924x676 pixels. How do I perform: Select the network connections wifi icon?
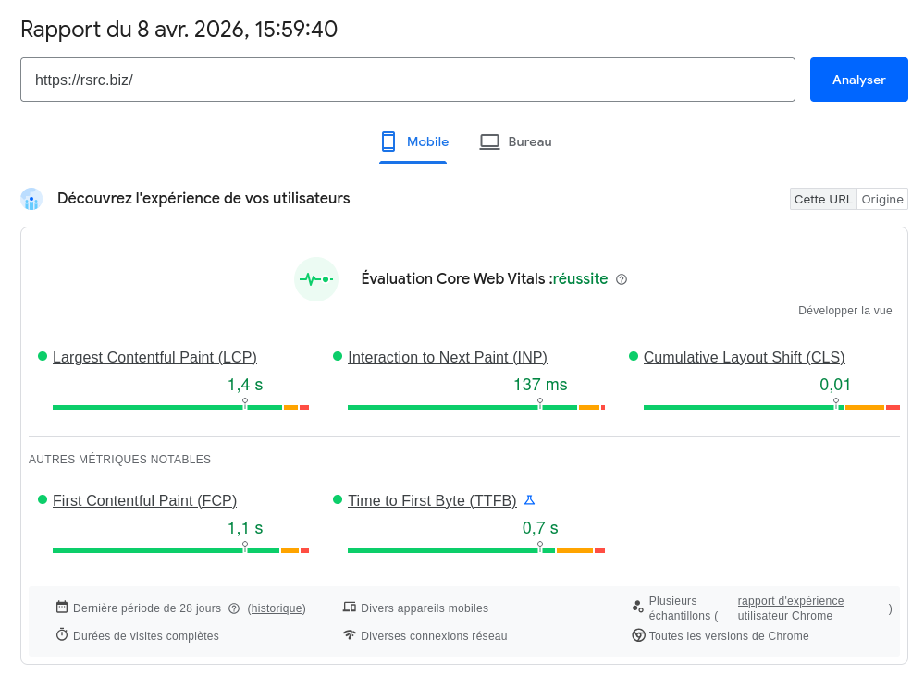(x=351, y=635)
